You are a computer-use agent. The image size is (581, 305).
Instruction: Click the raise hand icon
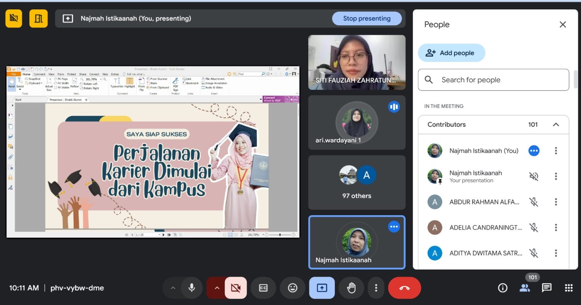click(x=351, y=288)
